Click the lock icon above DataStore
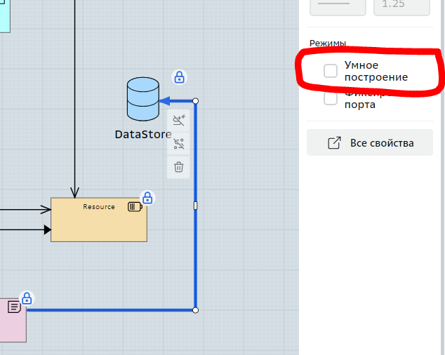Screen dimensions: 445x355 pyautogui.click(x=180, y=77)
